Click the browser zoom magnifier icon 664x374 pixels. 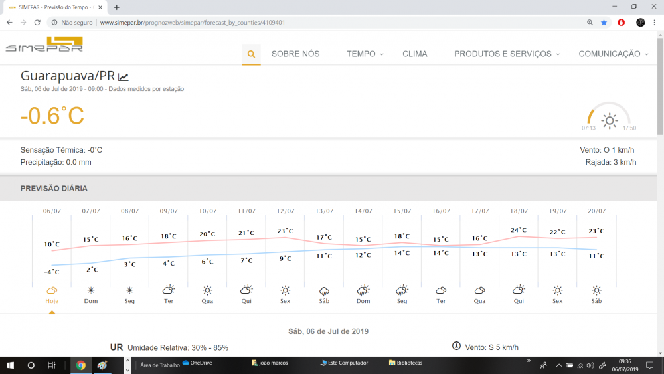[x=590, y=22]
